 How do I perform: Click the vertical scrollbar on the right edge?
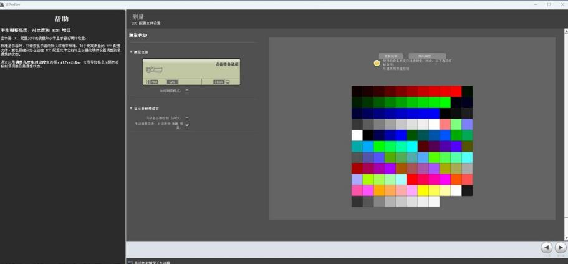pos(566,134)
